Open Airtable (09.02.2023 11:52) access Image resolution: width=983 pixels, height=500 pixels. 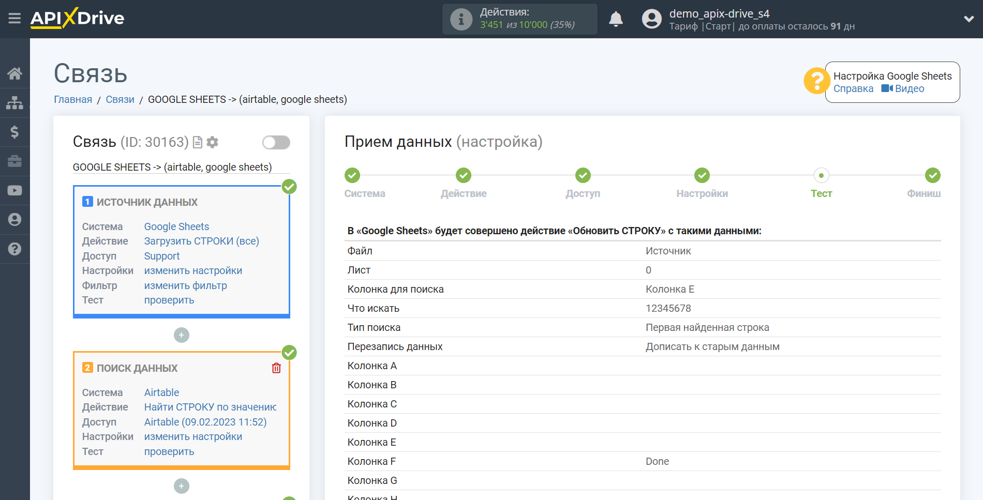[205, 422]
